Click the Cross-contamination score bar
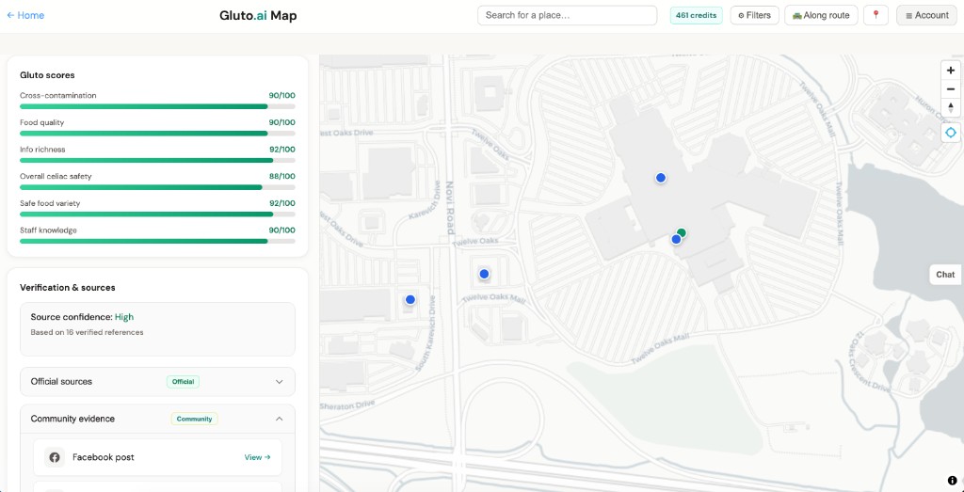The image size is (964, 492). coord(157,106)
